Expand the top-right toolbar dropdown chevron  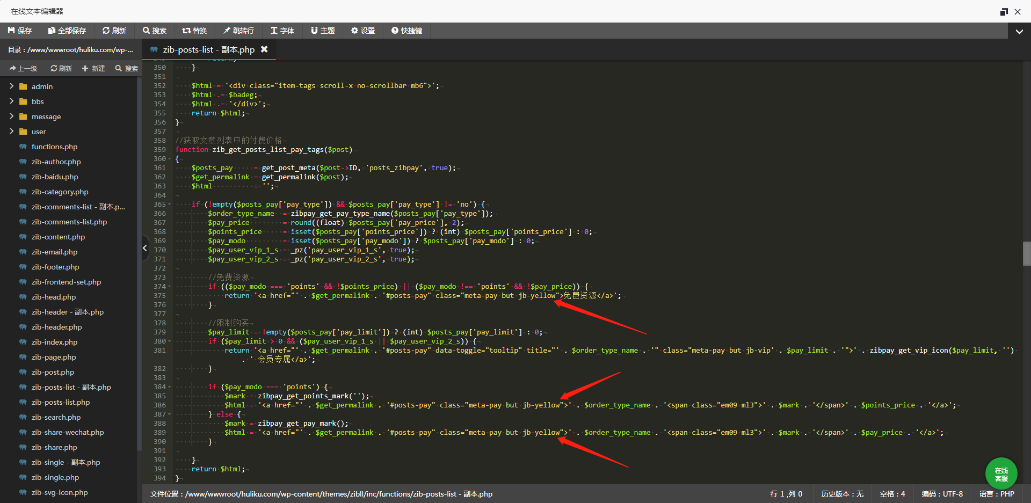click(x=1019, y=31)
